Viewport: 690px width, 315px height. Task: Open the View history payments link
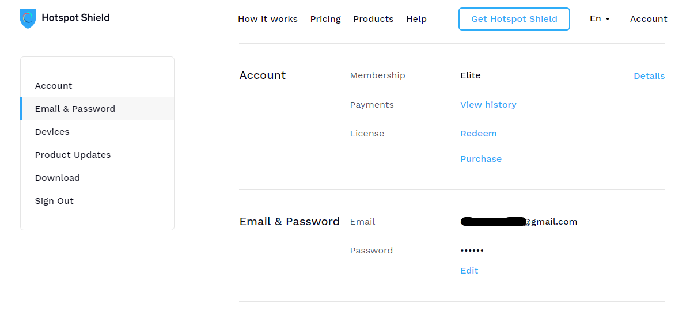(x=488, y=105)
